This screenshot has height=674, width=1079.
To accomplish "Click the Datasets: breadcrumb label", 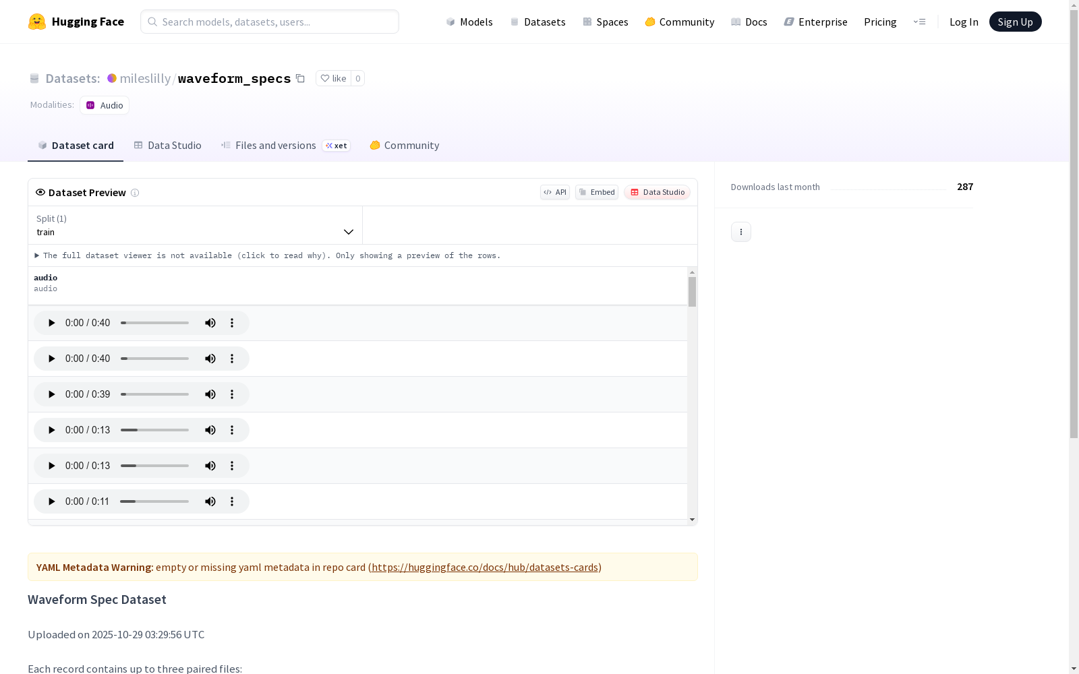I will point(72,78).
